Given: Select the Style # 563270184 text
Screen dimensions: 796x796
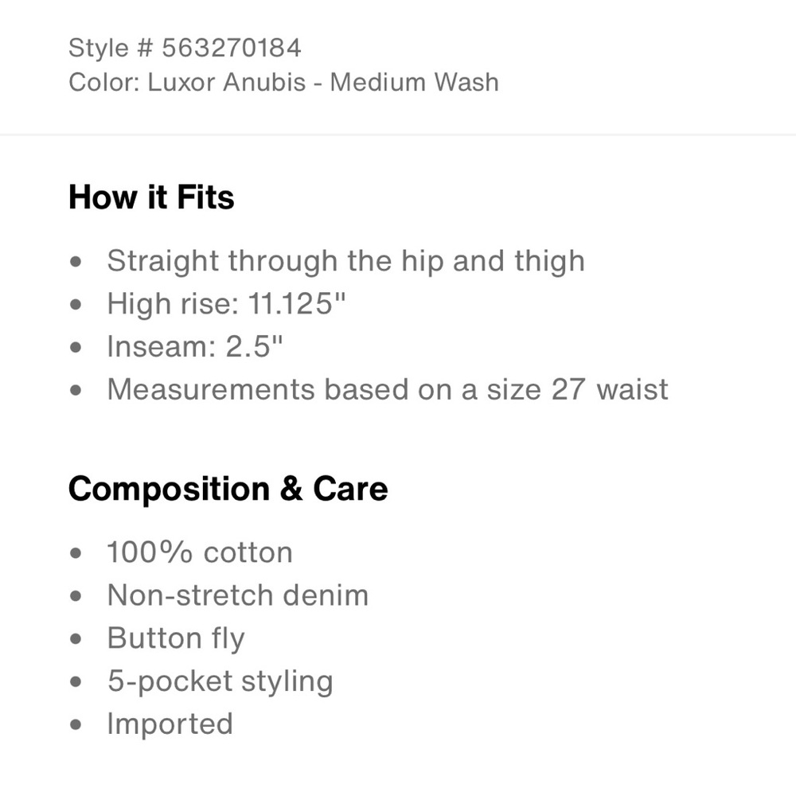Looking at the screenshot, I should [x=185, y=49].
